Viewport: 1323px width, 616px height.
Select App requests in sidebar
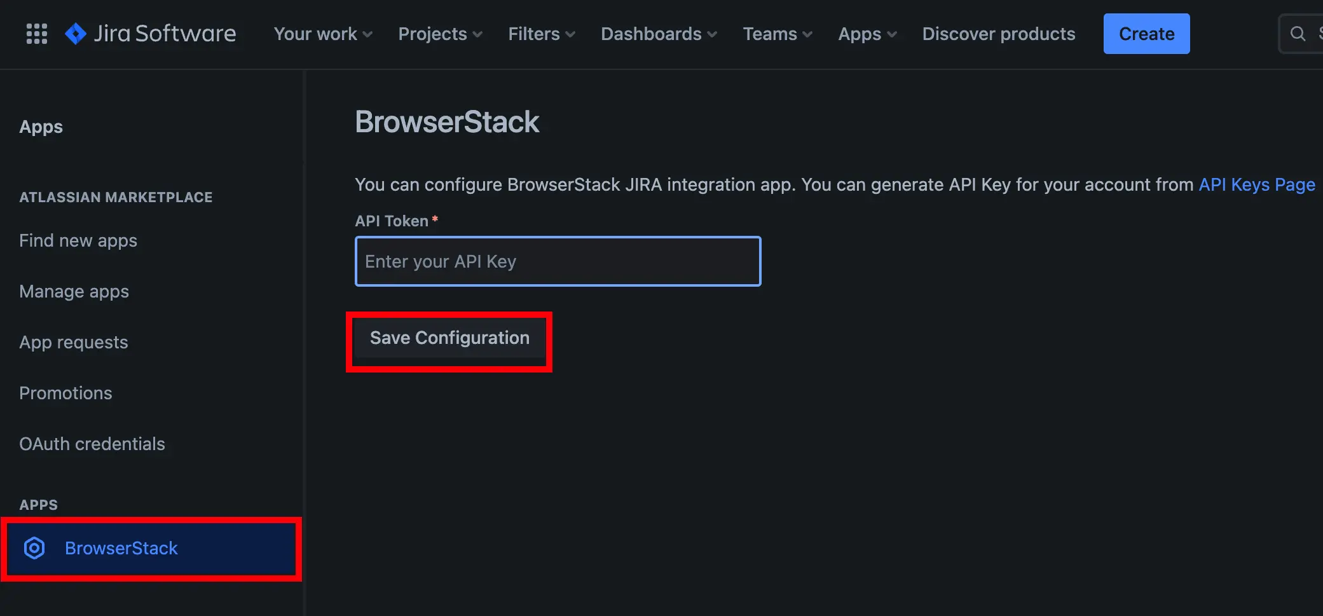74,342
